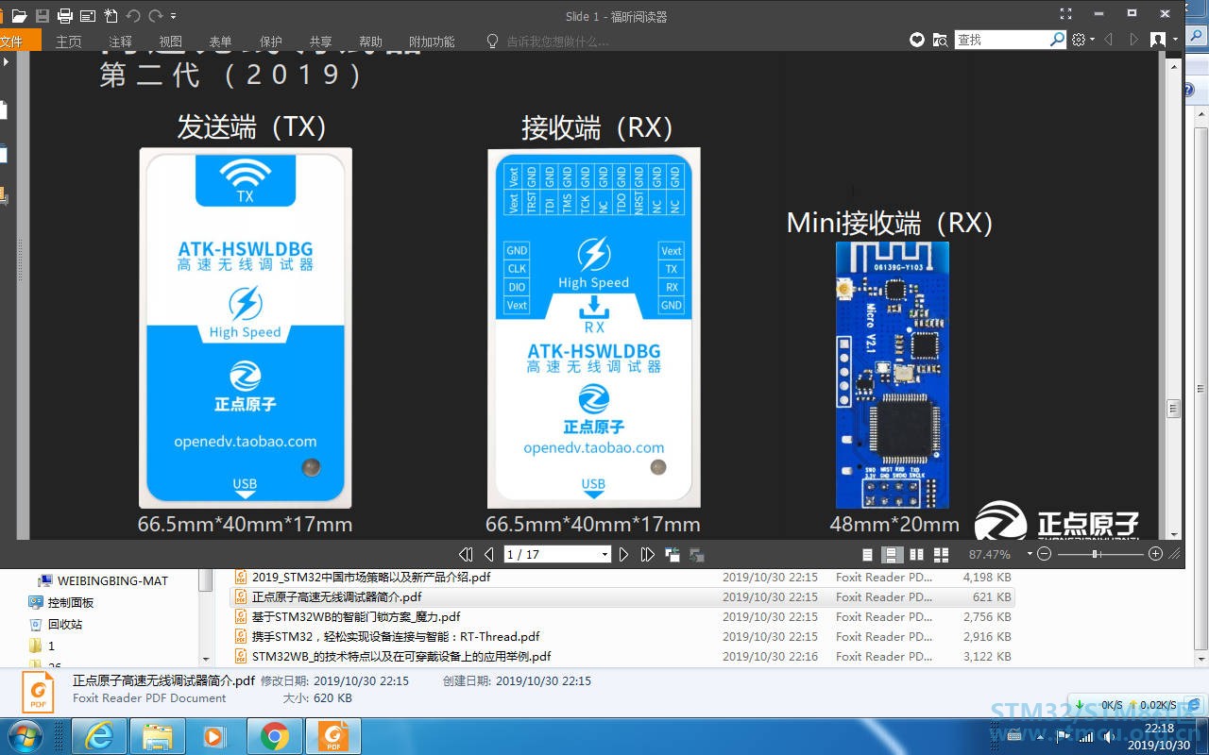The height and width of the screenshot is (755, 1209).
Task: Open the user account dropdown
Action: (x=1164, y=40)
